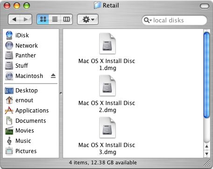Select Mac OS X Install Disc 3.dmg icon

pyautogui.click(x=107, y=127)
